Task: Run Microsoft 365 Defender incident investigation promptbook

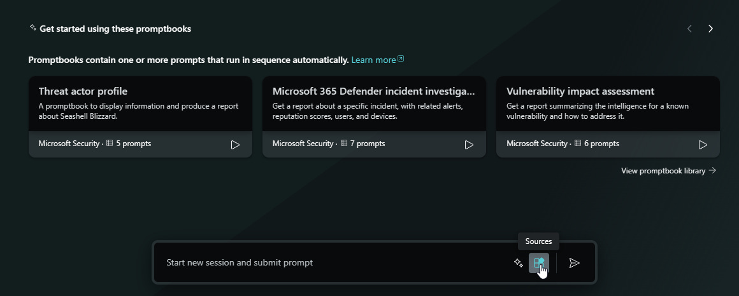Action: [469, 145]
